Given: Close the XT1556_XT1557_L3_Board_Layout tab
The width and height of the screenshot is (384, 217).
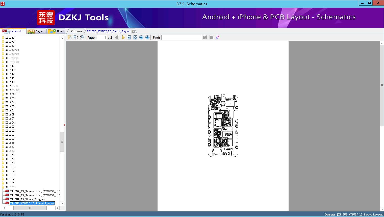Looking at the screenshot, I should (133, 31).
